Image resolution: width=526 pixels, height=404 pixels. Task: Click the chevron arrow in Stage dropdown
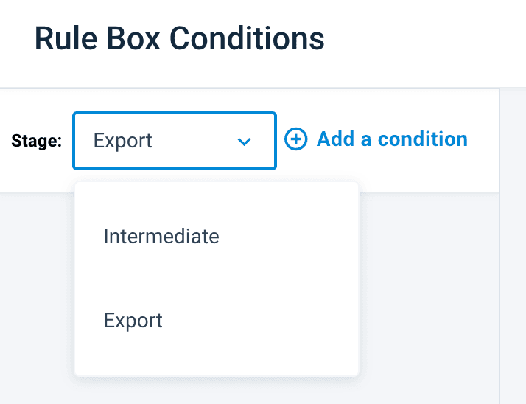click(245, 142)
